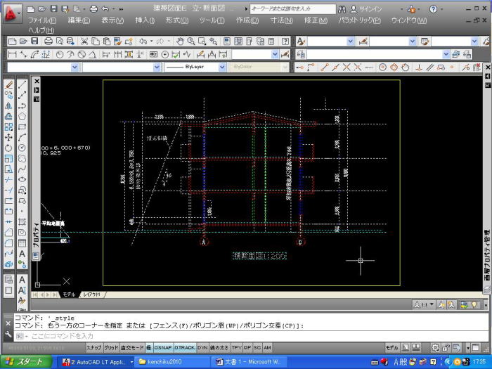Click the command line input field
The image size is (492, 369).
(x=251, y=336)
